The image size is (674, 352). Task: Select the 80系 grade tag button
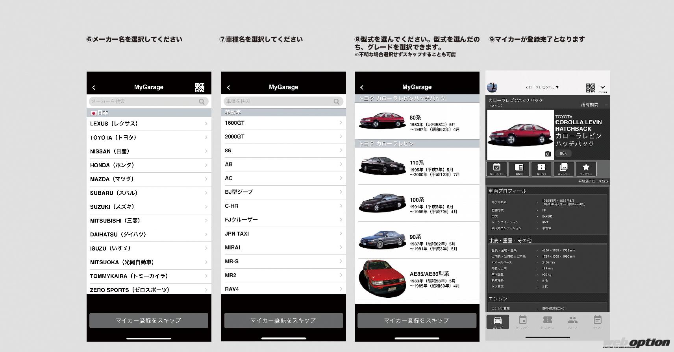coord(563,153)
